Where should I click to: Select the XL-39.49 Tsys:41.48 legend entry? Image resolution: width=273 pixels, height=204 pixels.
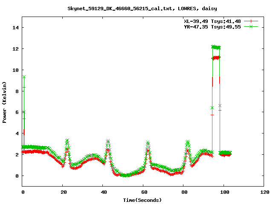(212, 21)
